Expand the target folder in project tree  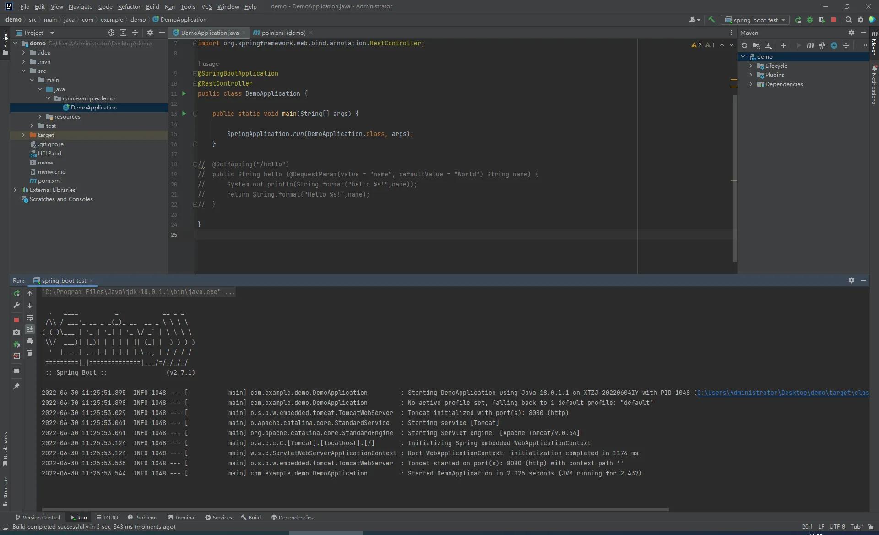(x=23, y=135)
